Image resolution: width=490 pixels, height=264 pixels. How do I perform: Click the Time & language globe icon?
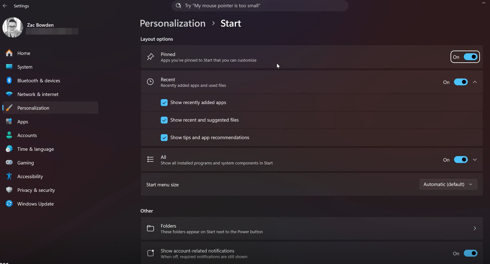click(9, 149)
